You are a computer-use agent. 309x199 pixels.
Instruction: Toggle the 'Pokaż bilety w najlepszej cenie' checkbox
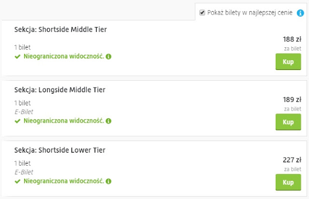[202, 13]
